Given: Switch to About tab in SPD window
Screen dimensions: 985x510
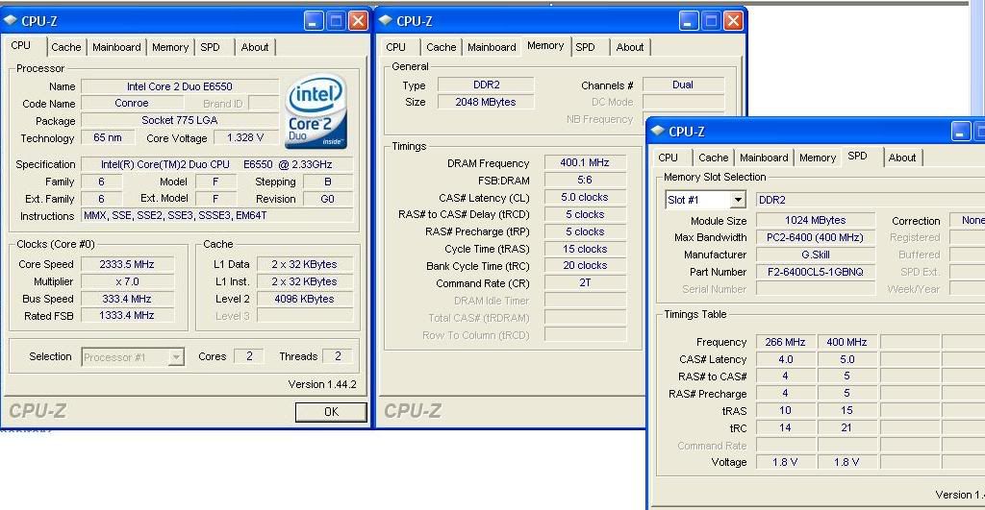Looking at the screenshot, I should tap(902, 158).
